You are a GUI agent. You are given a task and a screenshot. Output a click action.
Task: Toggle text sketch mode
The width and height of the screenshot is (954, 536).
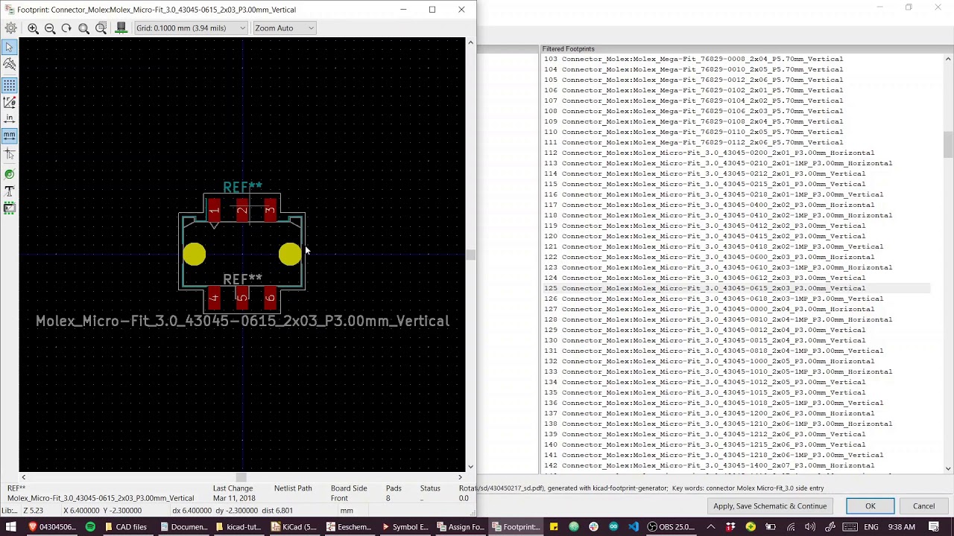coord(10,191)
